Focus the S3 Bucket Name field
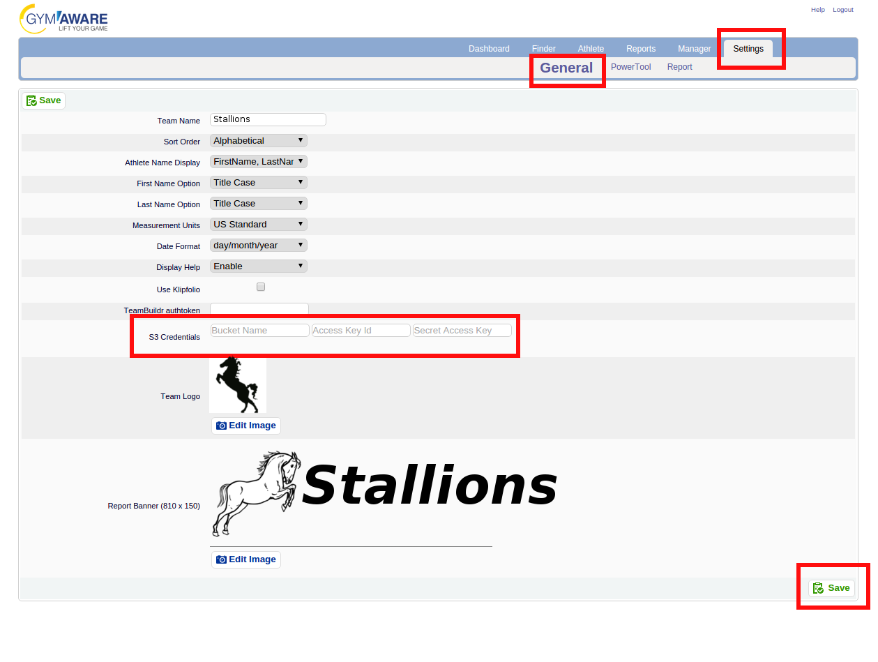 click(x=259, y=331)
